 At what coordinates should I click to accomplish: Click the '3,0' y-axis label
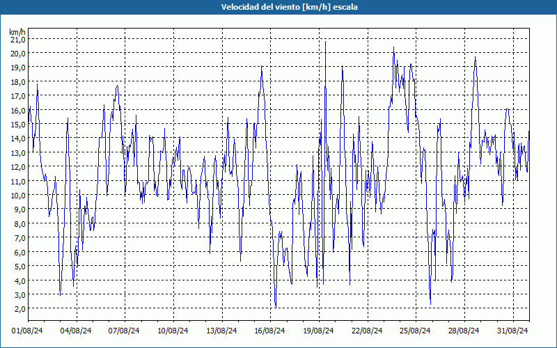pyautogui.click(x=20, y=295)
